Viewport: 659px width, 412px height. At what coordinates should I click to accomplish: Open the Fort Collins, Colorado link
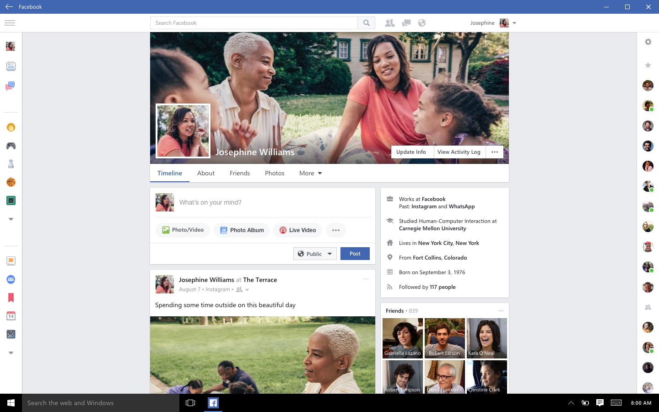[x=440, y=258]
